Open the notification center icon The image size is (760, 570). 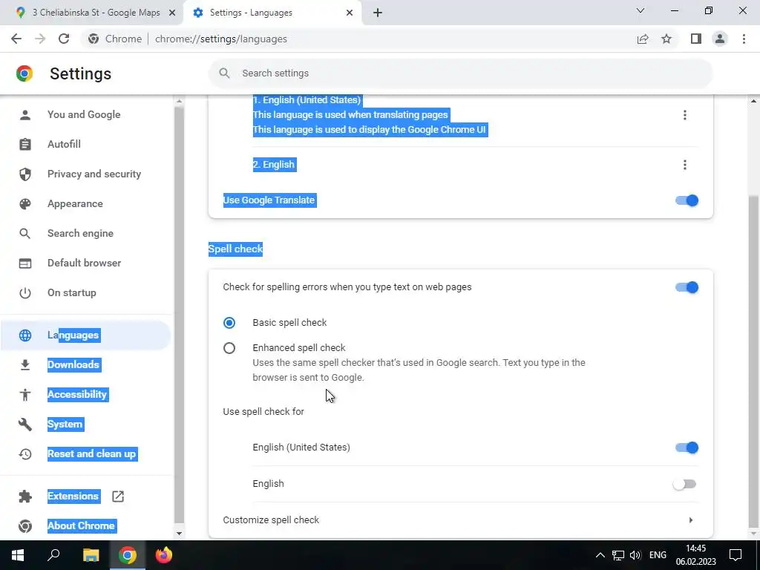coord(736,555)
